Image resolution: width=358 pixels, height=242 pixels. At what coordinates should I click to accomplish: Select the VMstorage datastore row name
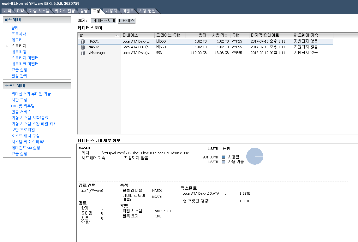point(97,53)
